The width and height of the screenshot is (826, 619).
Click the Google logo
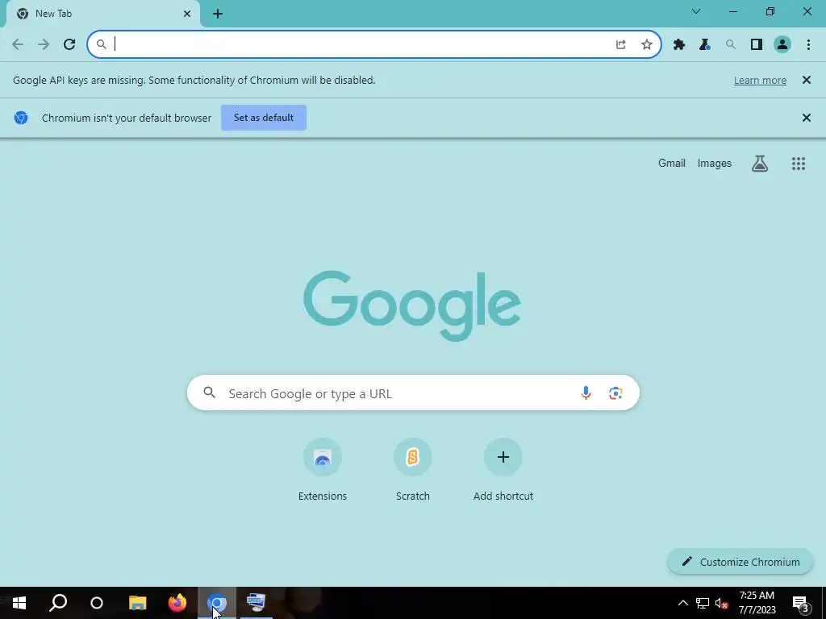tap(412, 305)
